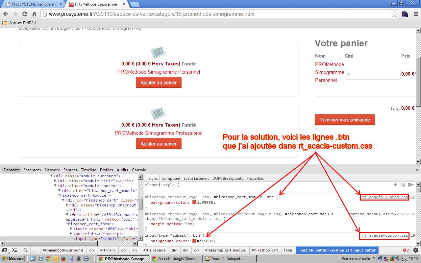This screenshot has width=421, height=263.
Task: Open the Network DevTools tab
Action: click(x=52, y=170)
